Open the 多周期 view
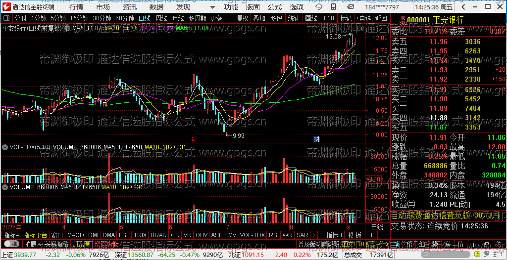This screenshot has width=507, height=260. [x=198, y=19]
